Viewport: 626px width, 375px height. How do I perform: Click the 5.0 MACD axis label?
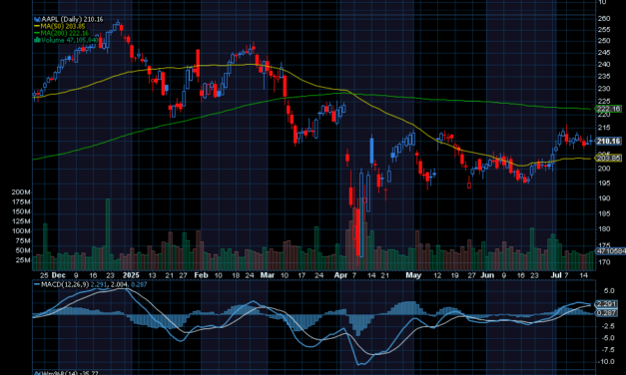[x=609, y=291]
